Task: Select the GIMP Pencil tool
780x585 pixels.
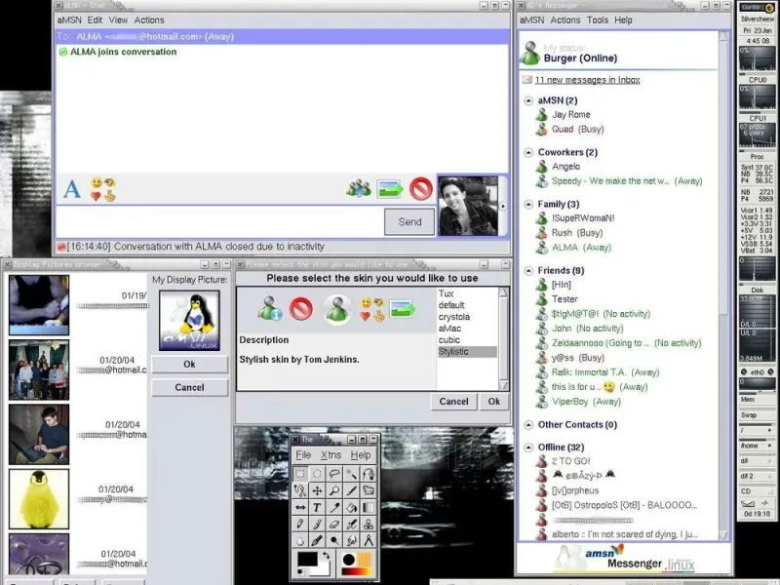Action: click(300, 524)
